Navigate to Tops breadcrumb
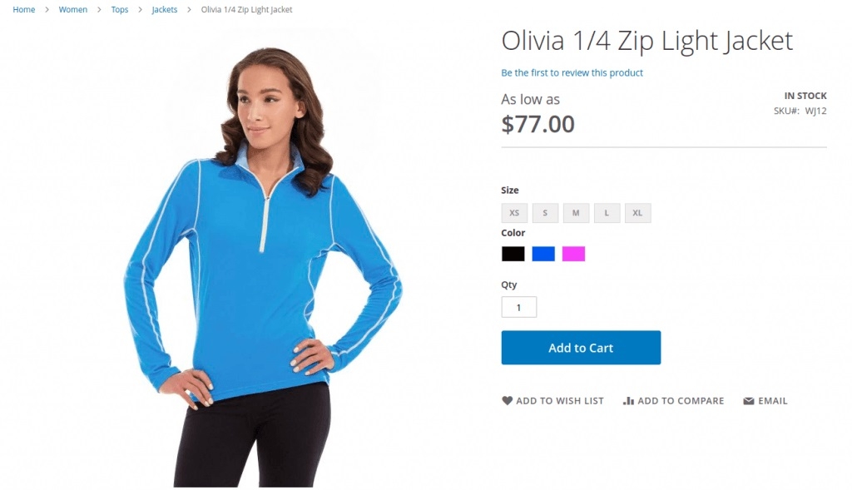The image size is (852, 490). (x=120, y=9)
